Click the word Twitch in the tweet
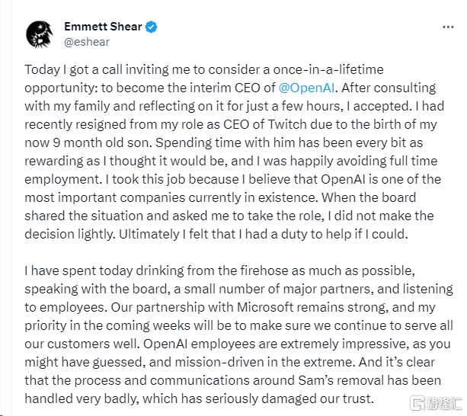The width and height of the screenshot is (467, 416). (x=287, y=124)
